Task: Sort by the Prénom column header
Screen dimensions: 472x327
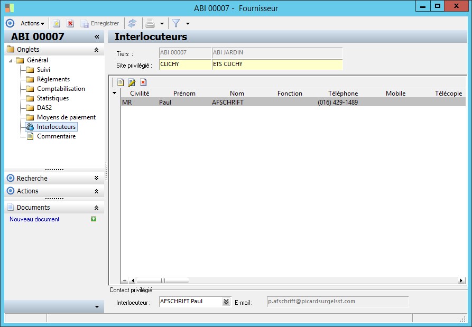Action: coord(184,94)
